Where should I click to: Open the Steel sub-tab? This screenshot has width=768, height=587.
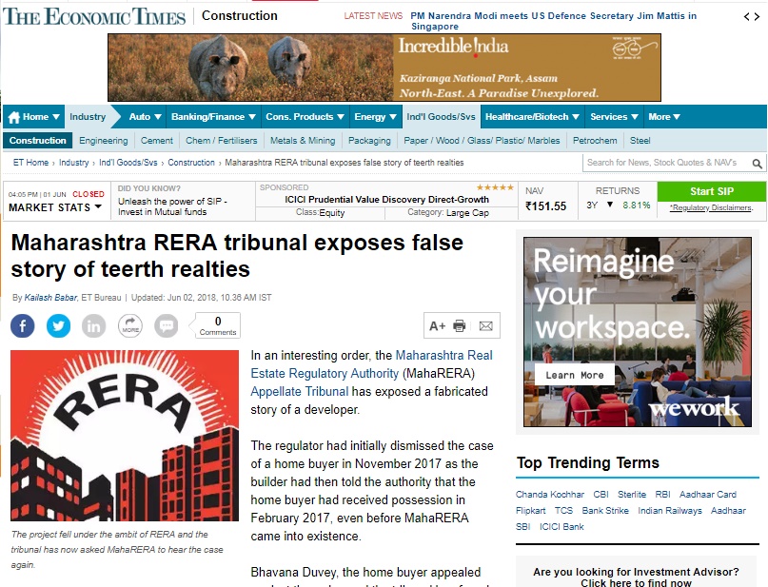click(x=640, y=141)
